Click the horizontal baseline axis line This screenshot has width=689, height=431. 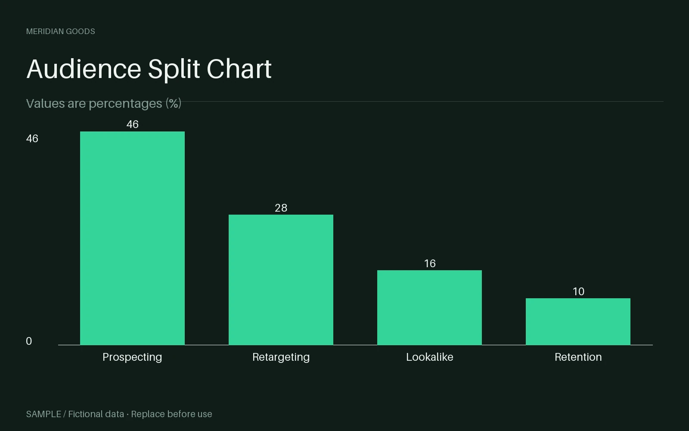pos(355,345)
